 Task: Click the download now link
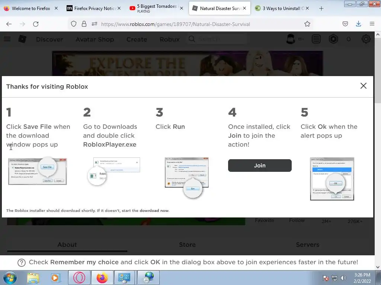(154, 211)
